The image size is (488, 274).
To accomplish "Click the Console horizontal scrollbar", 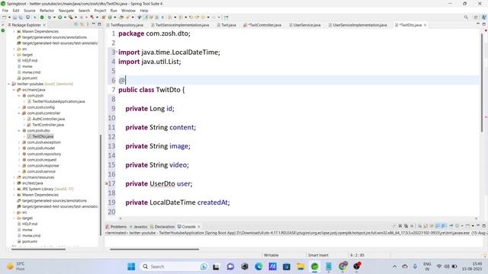I will (154, 249).
